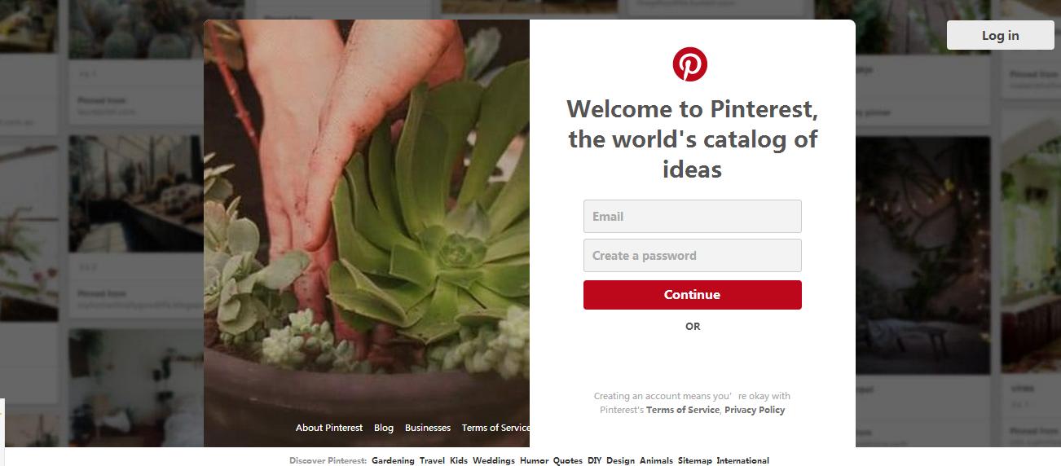Open the Kids discover link

pos(459,460)
